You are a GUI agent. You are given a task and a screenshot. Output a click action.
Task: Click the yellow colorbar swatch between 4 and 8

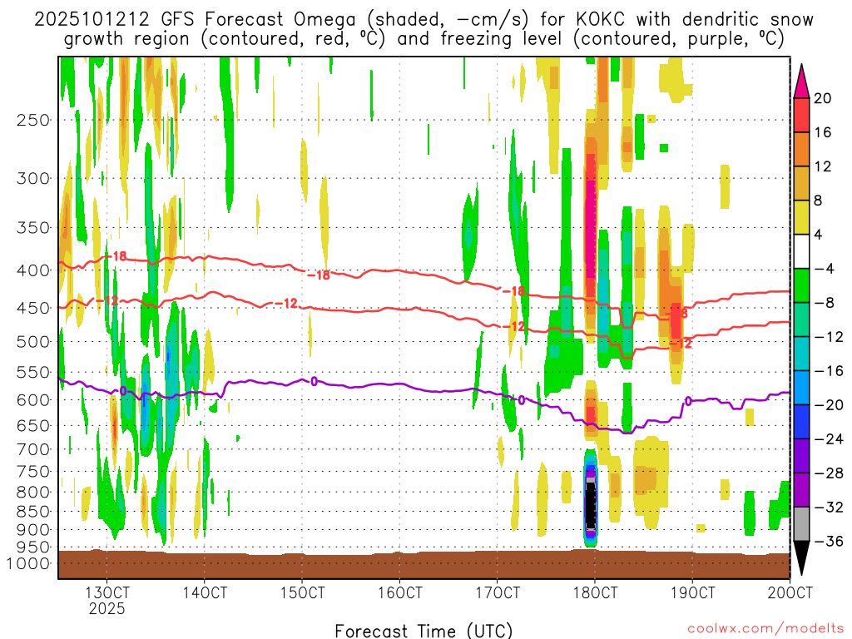801,217
